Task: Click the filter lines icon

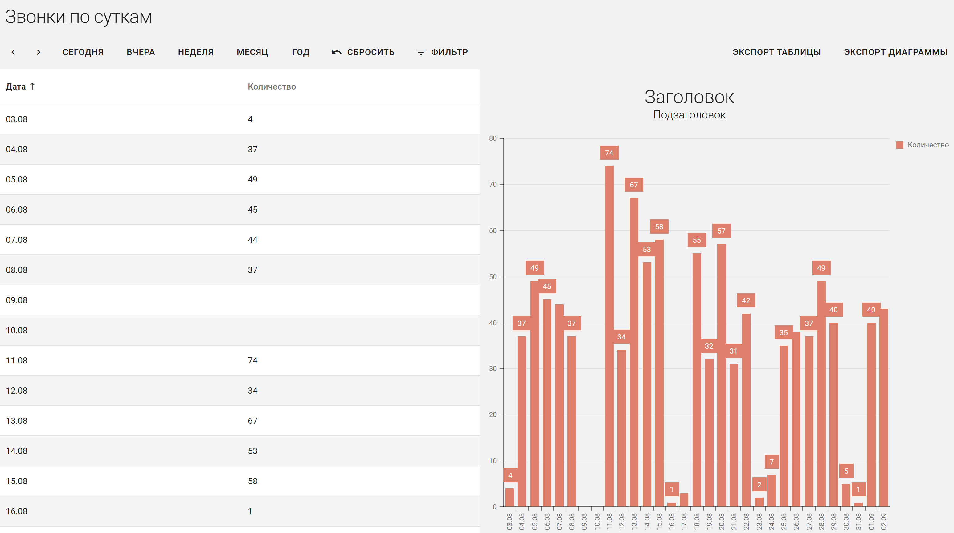Action: (420, 53)
